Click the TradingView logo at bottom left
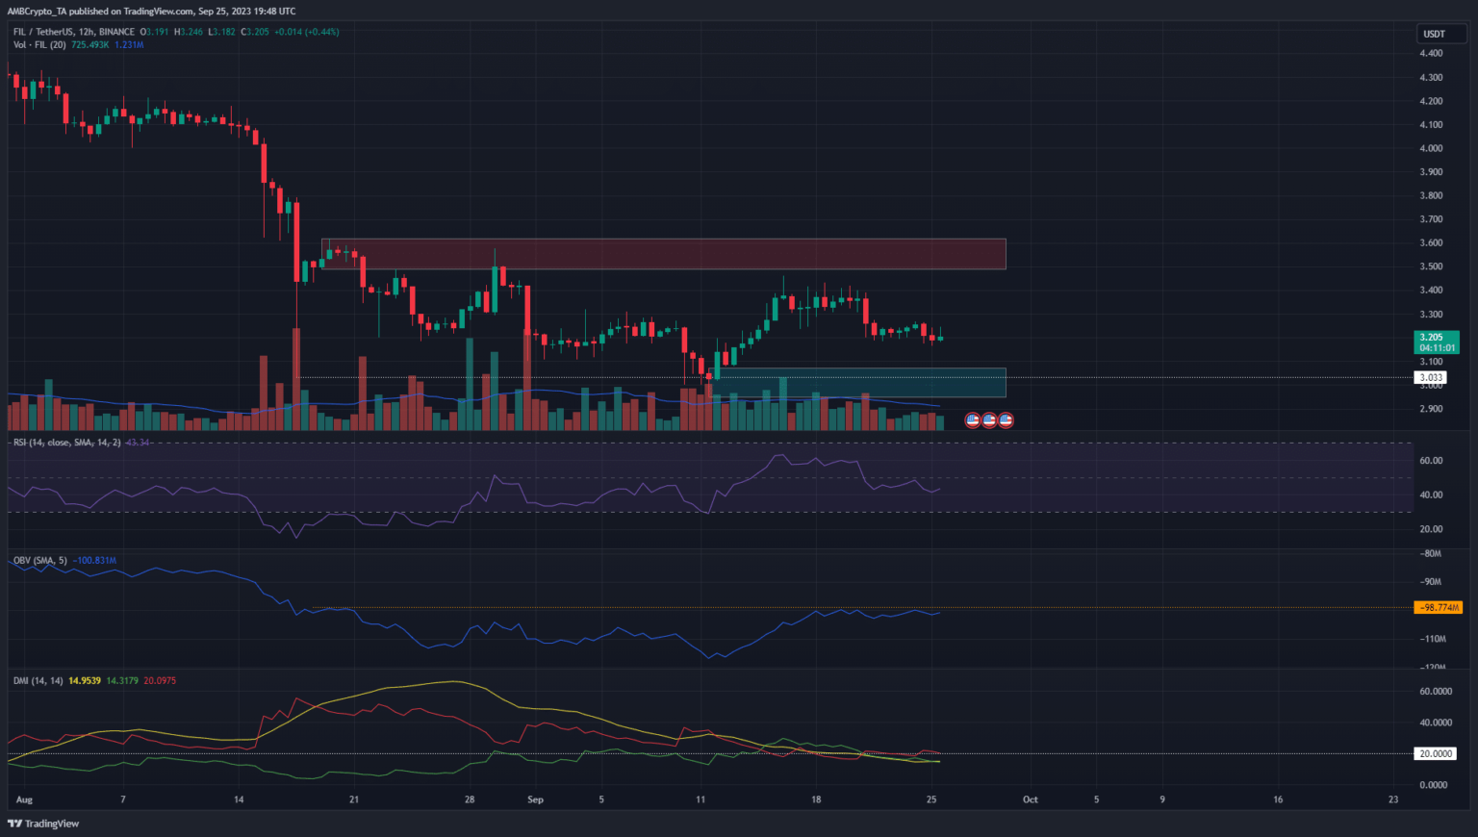This screenshot has width=1478, height=837. point(43,824)
